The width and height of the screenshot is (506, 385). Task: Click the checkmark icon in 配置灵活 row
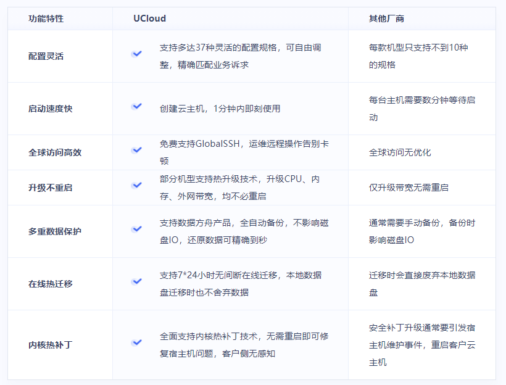pos(136,54)
